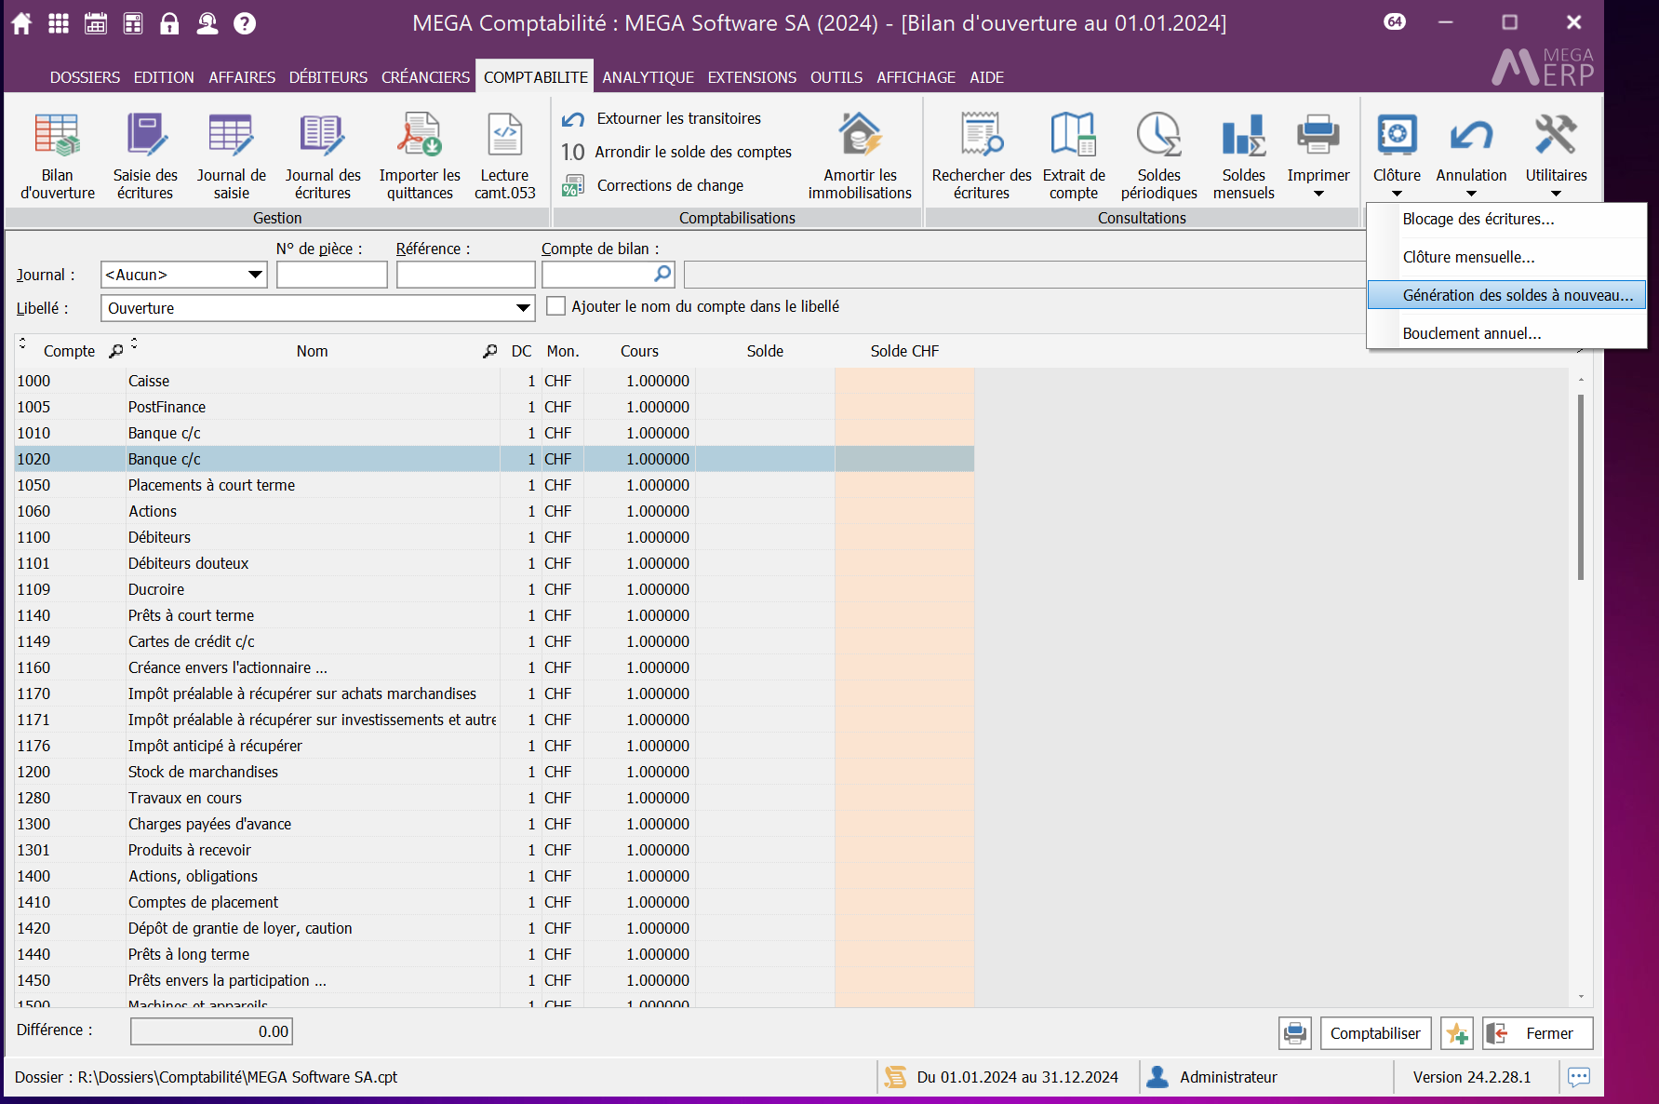The image size is (1659, 1104).
Task: Click the vertical scrollbar of account list
Action: click(x=1581, y=487)
